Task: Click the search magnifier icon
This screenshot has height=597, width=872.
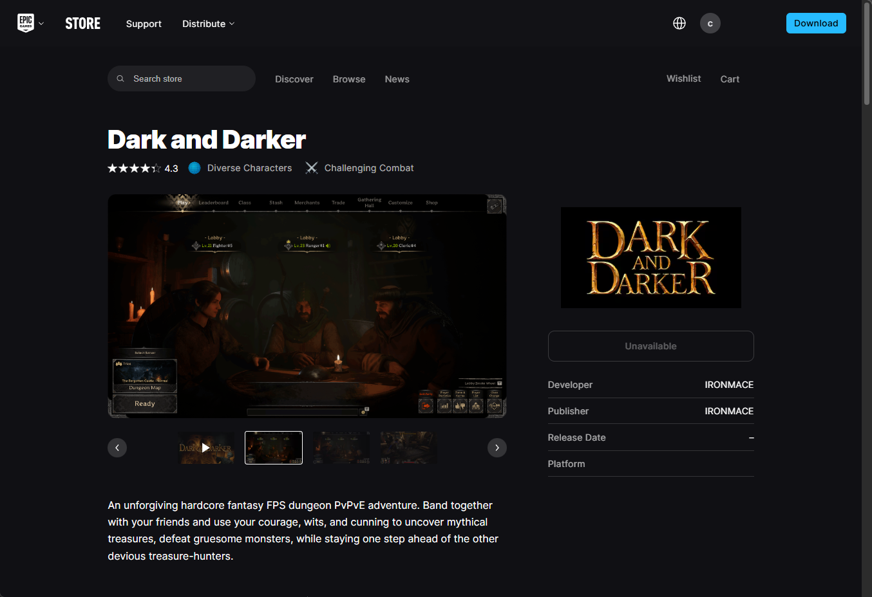Action: point(120,78)
